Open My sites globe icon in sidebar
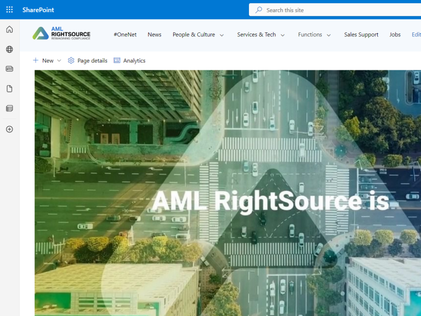This screenshot has height=316, width=421. [x=9, y=49]
